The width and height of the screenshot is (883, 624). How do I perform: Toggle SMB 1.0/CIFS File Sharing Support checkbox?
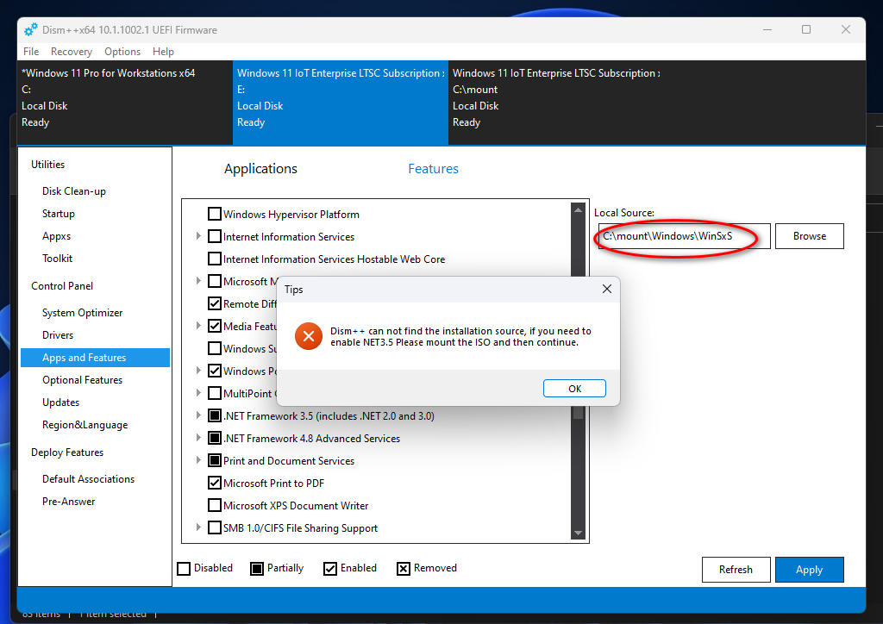(x=214, y=527)
